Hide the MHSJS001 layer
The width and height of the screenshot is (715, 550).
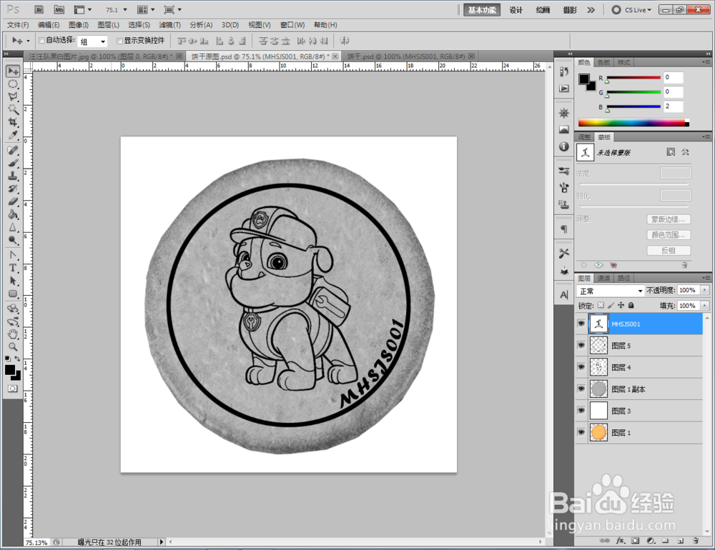pyautogui.click(x=581, y=324)
